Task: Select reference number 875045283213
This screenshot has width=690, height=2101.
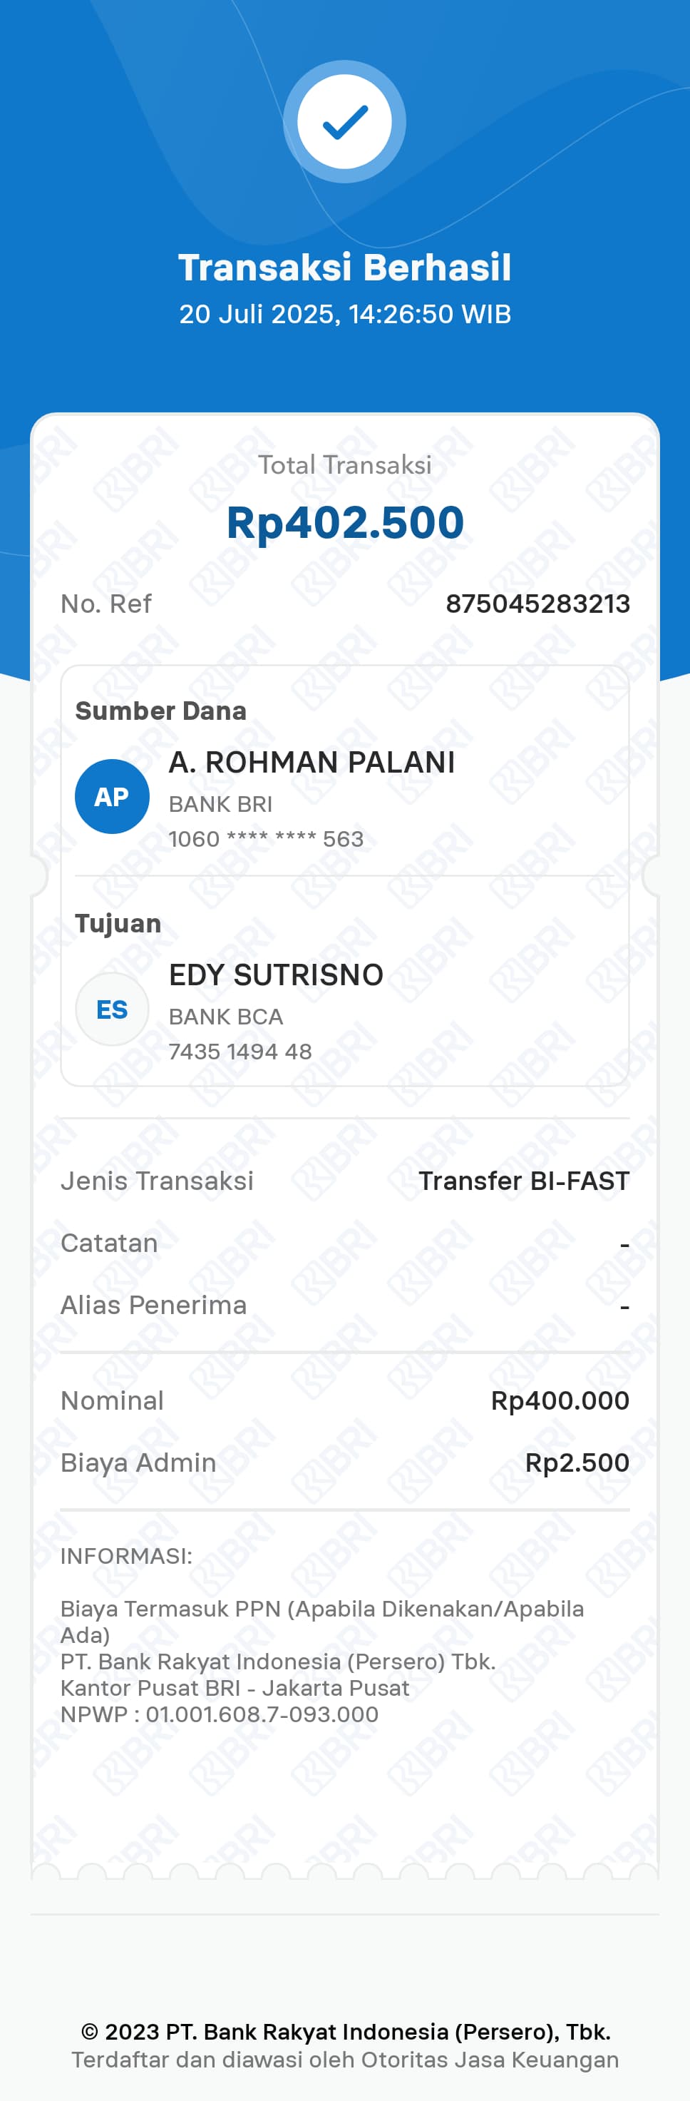Action: 537,604
